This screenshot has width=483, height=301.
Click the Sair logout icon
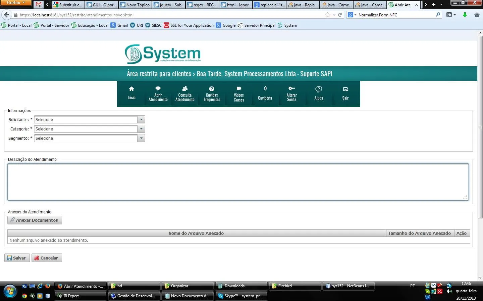(345, 89)
